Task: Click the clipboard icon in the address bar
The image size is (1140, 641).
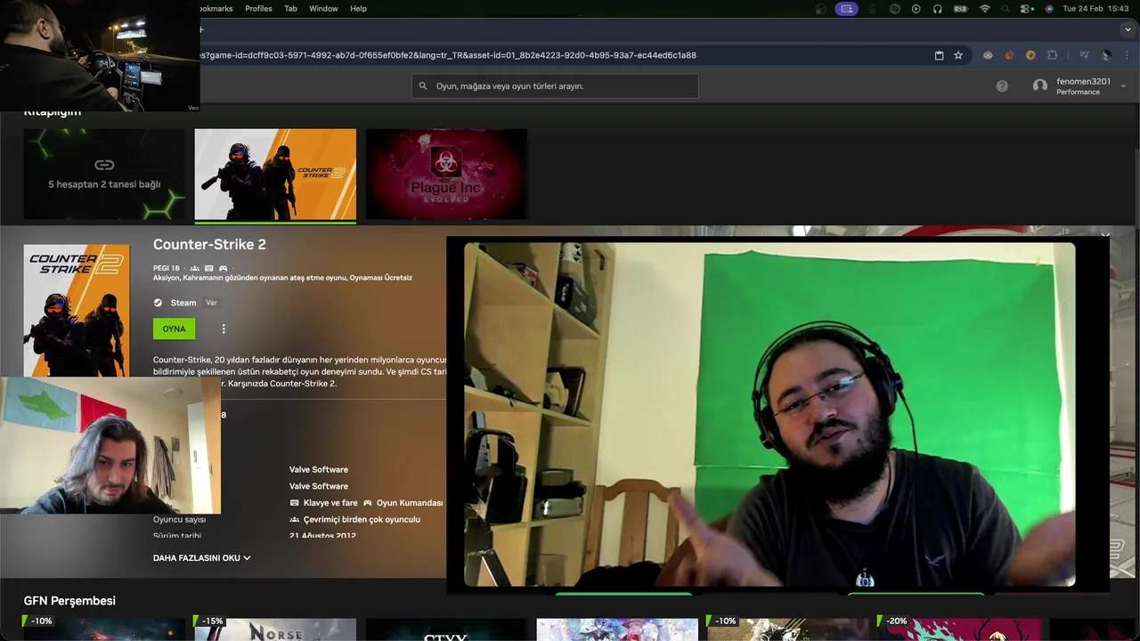Action: [x=939, y=55]
